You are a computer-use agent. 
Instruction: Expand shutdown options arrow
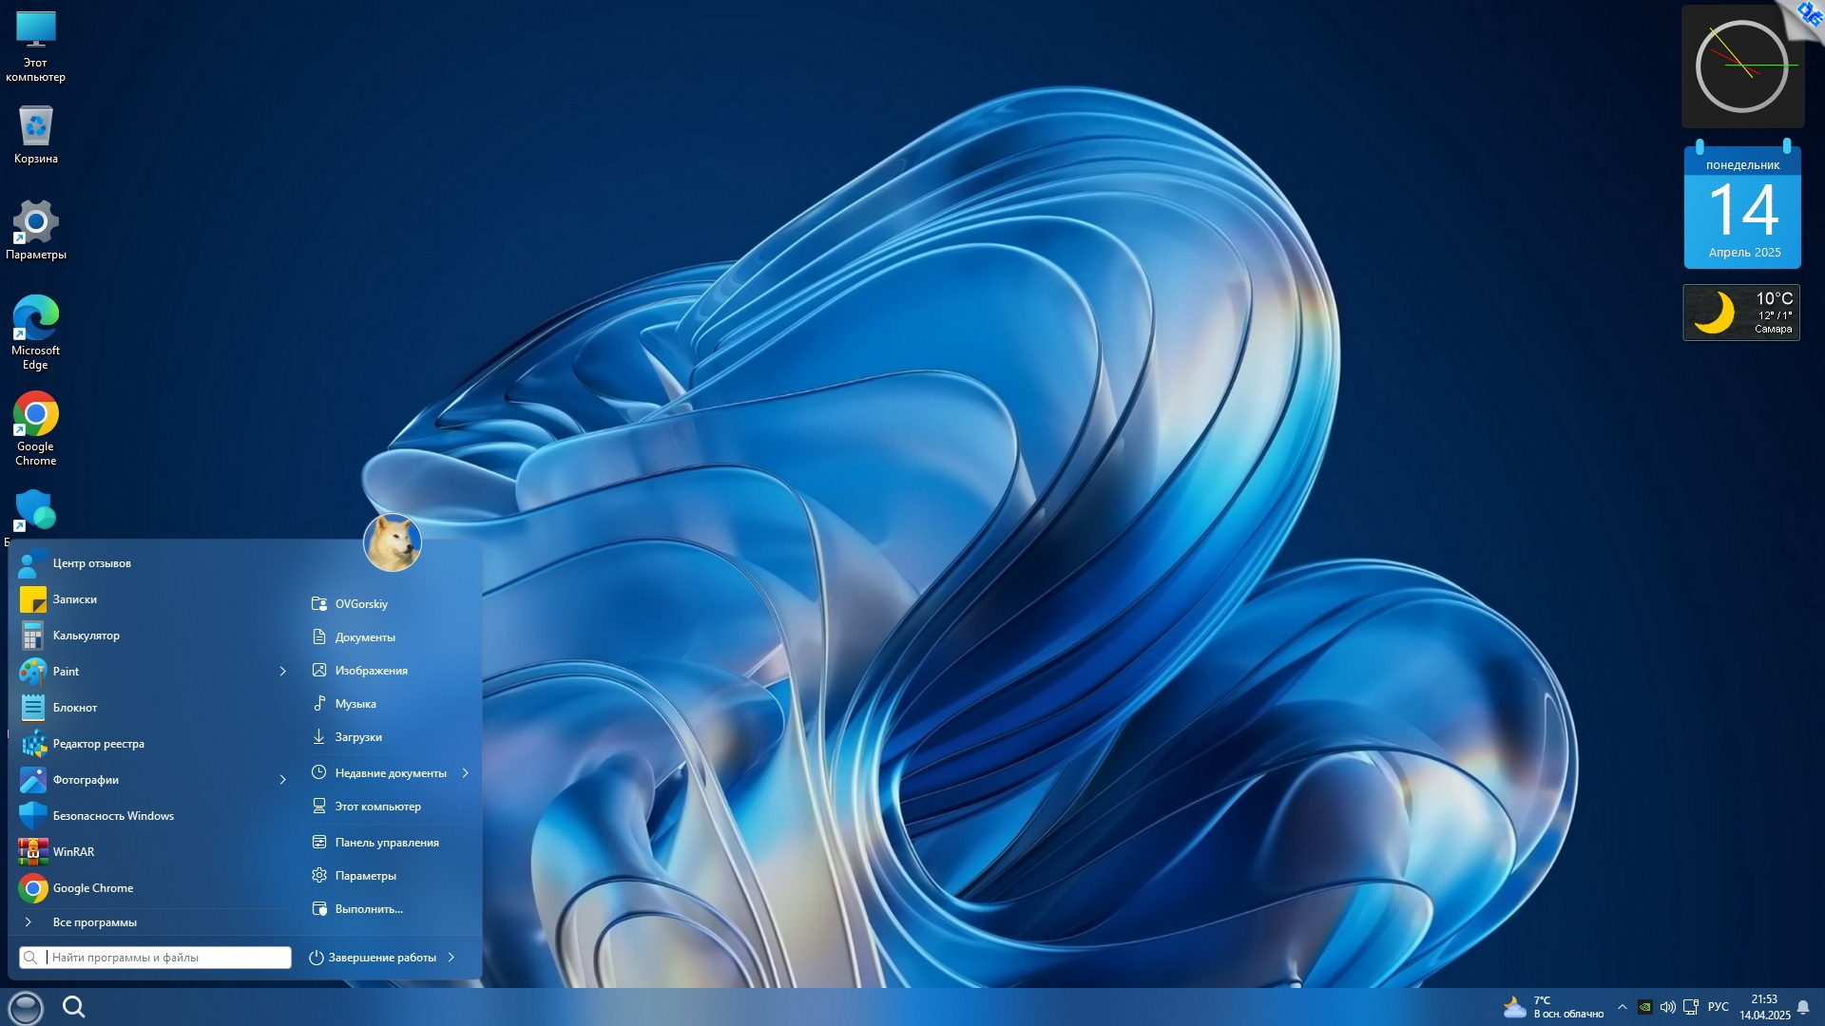(x=451, y=958)
